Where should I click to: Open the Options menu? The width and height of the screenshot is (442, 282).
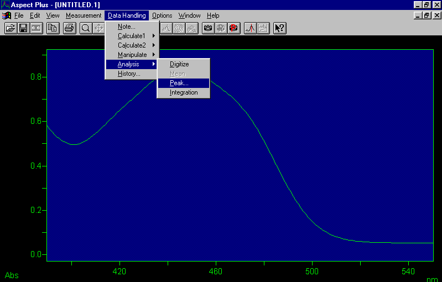(162, 15)
